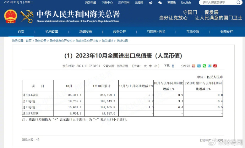This screenshot has width=245, height=148.
Task: Click 单位：亿元人民币 label
Action: tap(210, 77)
